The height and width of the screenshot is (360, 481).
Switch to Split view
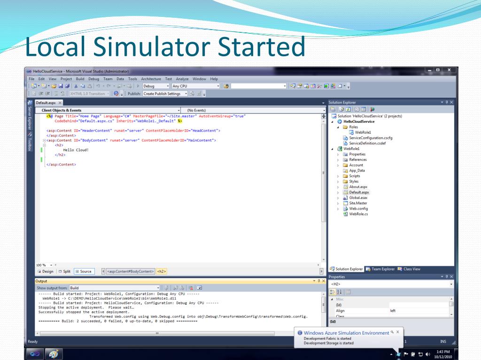64,271
